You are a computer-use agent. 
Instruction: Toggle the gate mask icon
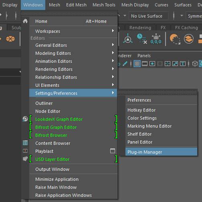[x=160, y=64]
